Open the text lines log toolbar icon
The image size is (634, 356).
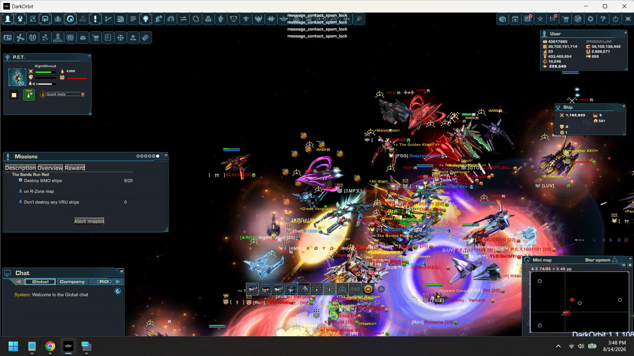click(x=133, y=19)
